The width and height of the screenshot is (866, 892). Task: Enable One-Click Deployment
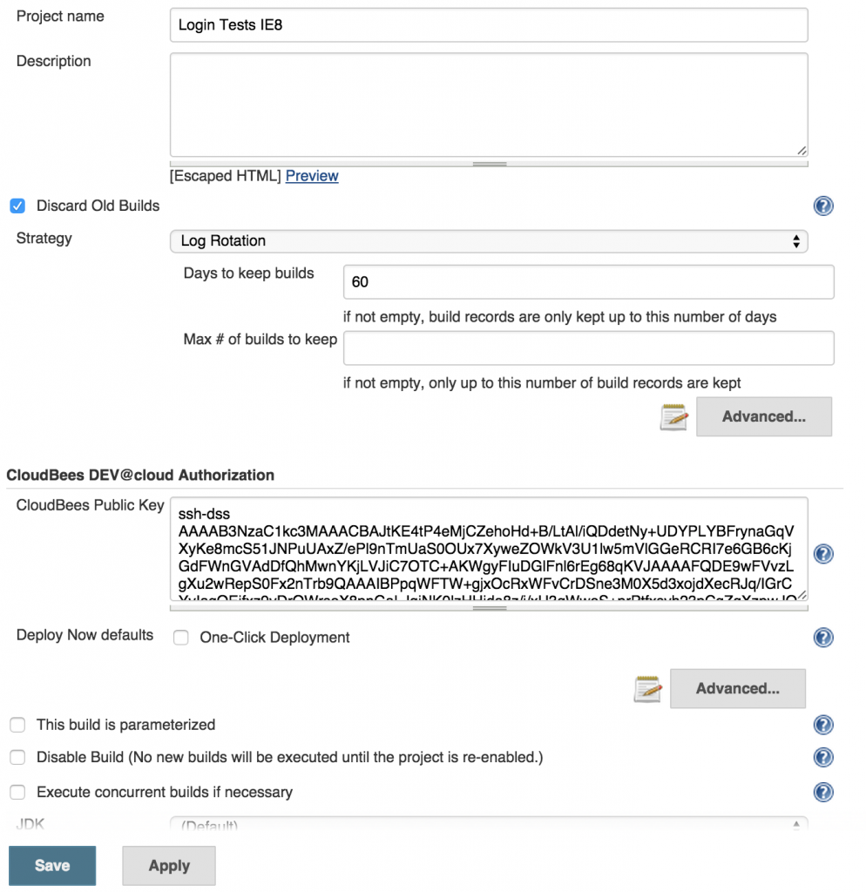(x=180, y=638)
